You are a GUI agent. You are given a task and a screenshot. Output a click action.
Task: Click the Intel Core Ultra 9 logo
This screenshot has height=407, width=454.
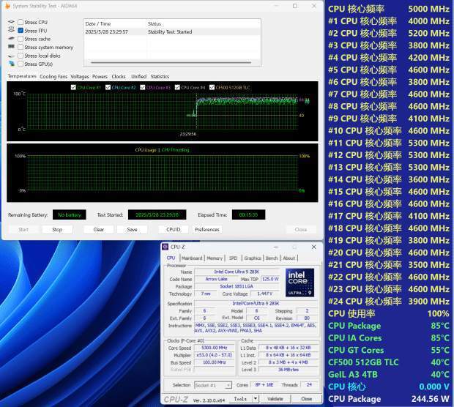click(300, 283)
